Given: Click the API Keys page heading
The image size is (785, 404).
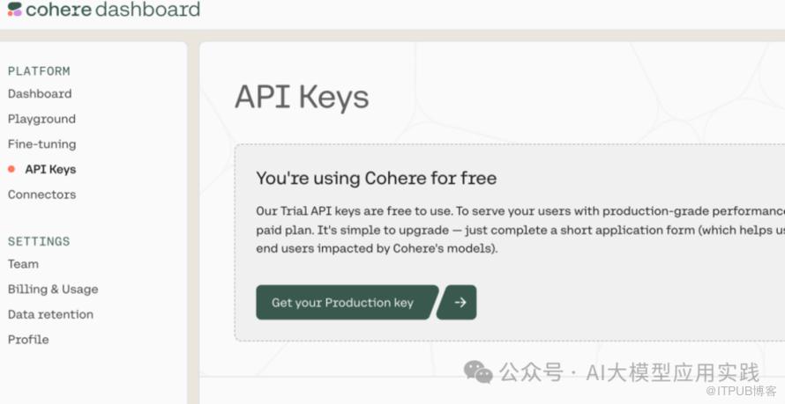Looking at the screenshot, I should coord(302,97).
